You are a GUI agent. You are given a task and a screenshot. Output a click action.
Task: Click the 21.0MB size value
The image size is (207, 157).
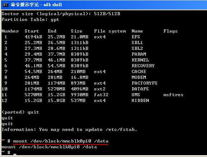(79, 37)
